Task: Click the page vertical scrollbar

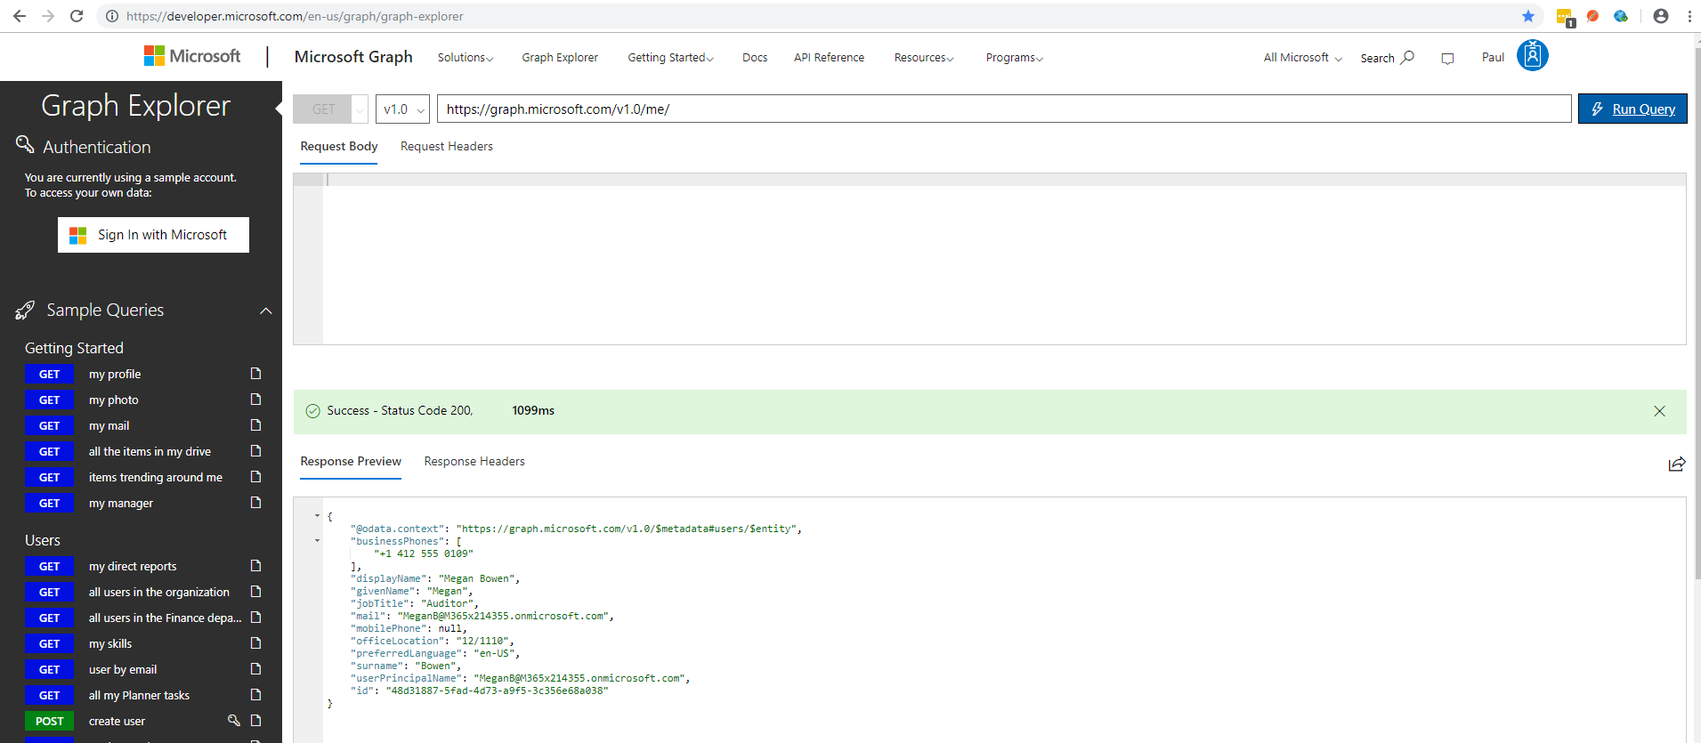Action: coord(1697,311)
